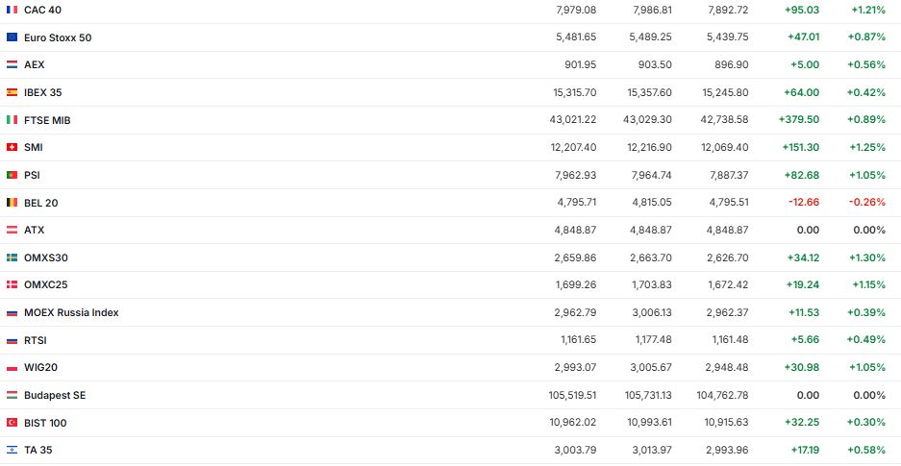Click the Turkey flag next to BIST 100
Viewport: 901px width, 466px height.
(12, 423)
